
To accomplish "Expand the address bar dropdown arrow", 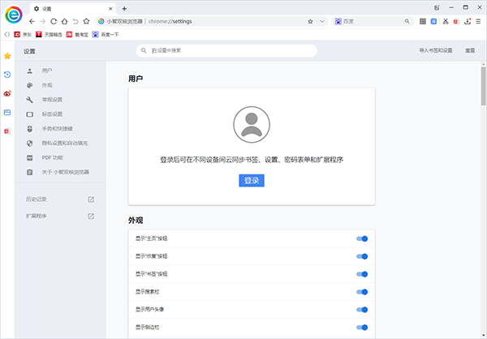I will click(323, 20).
